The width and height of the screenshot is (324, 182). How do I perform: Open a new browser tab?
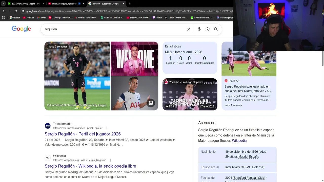tap(130, 4)
